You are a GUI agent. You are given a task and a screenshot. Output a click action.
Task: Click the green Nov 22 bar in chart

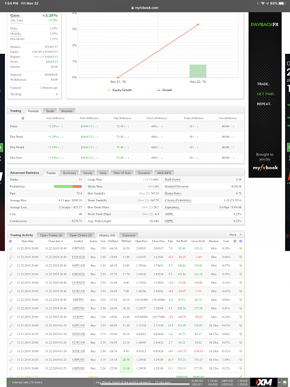tap(198, 71)
